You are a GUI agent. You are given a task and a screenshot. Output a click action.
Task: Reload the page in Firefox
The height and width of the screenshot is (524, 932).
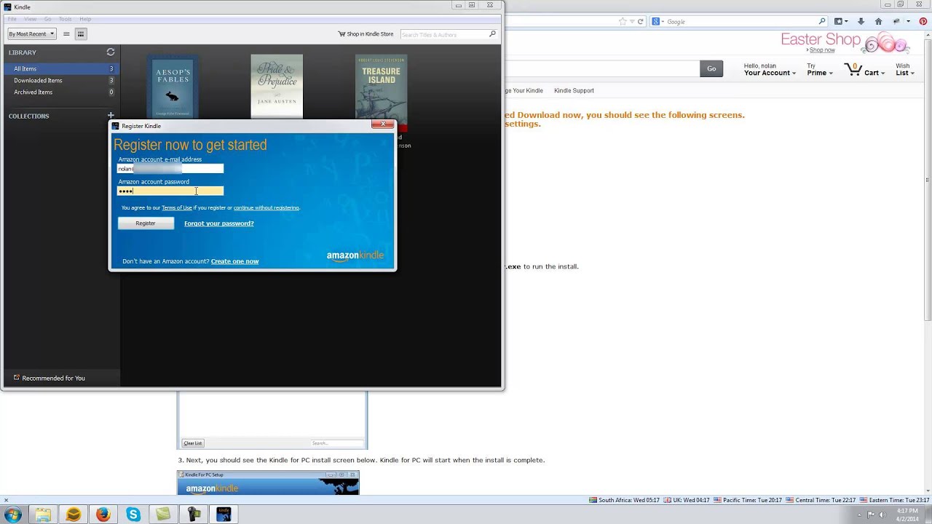pos(640,22)
